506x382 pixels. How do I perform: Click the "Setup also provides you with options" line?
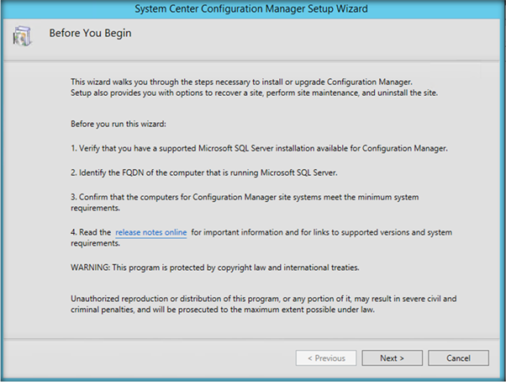pos(251,92)
